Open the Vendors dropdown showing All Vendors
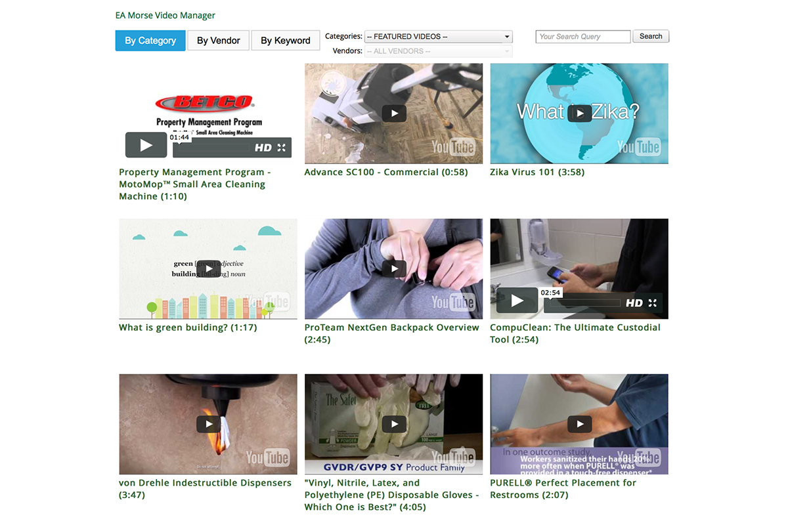Image resolution: width=788 pixels, height=525 pixels. [439, 51]
